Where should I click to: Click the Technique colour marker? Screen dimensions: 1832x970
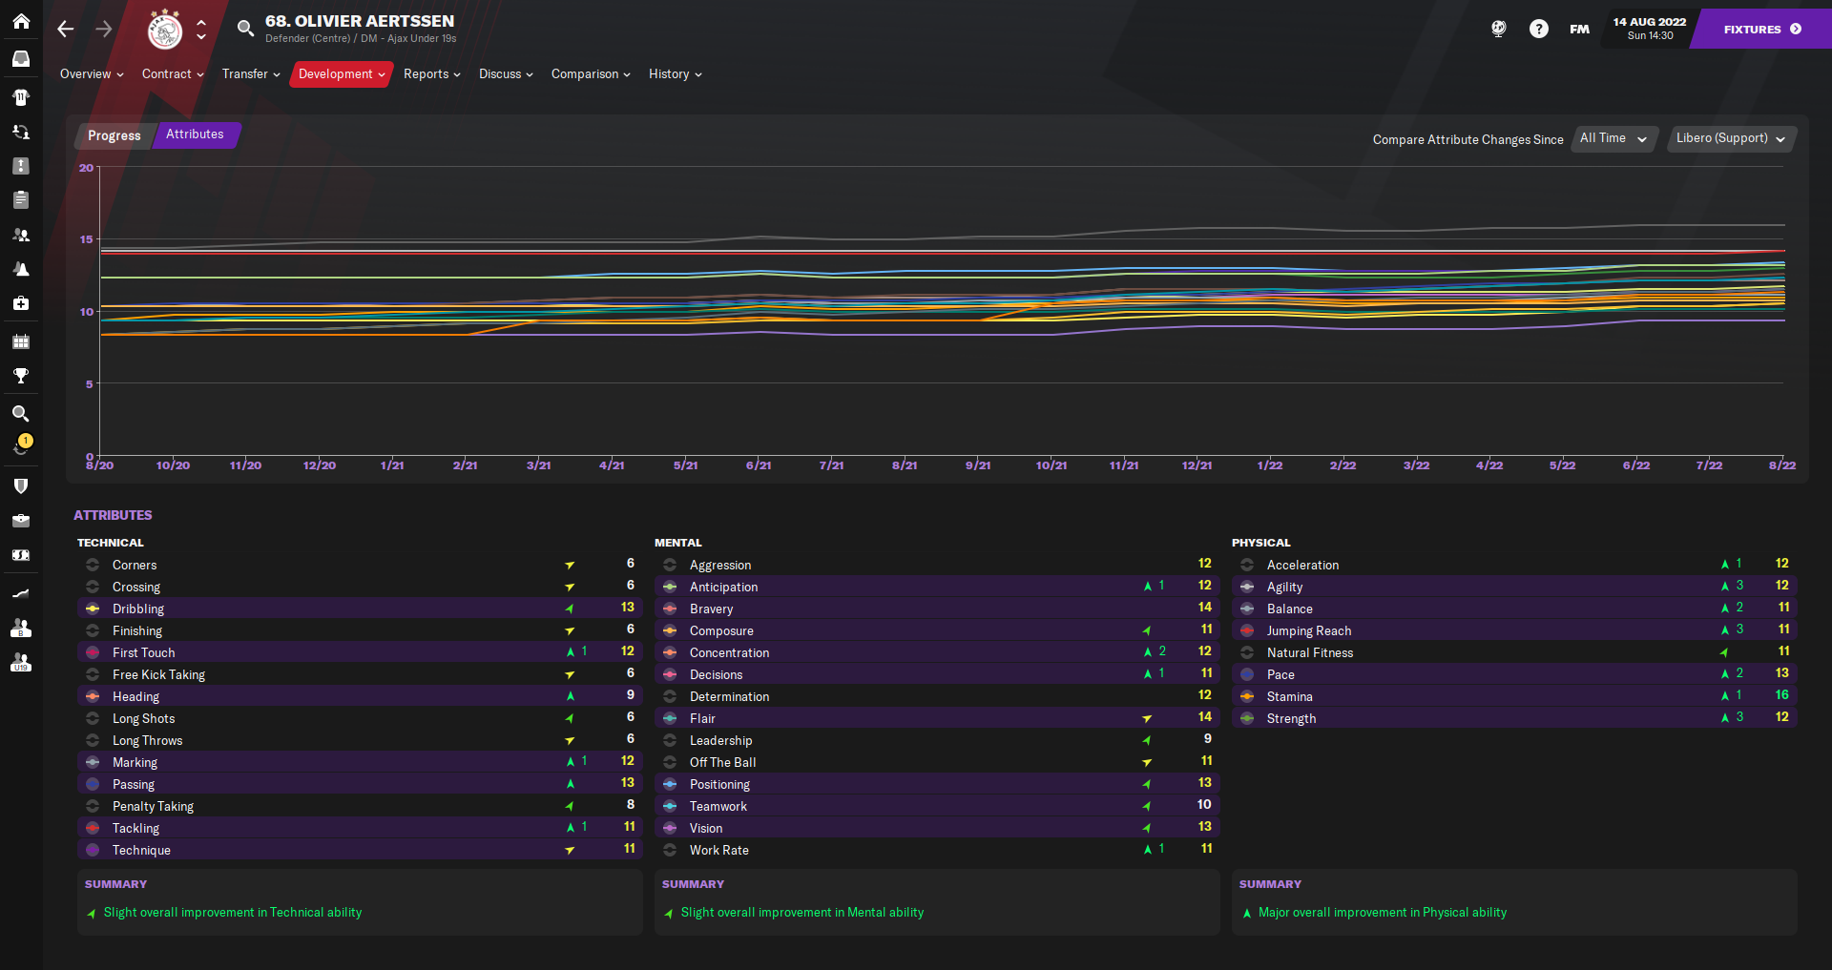click(x=93, y=850)
